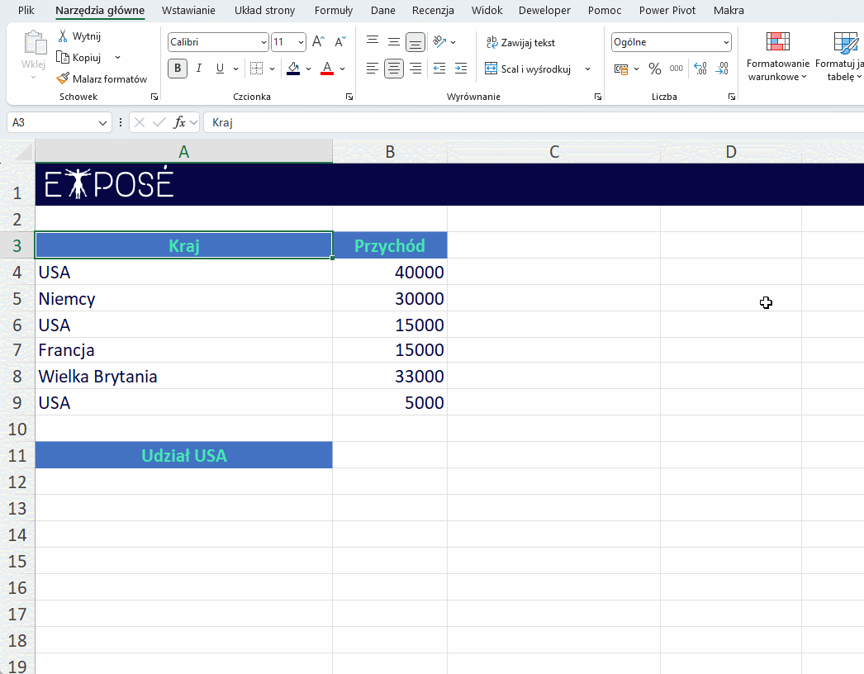This screenshot has height=674, width=864.
Task: Toggle Zawijaj tekst wrap text
Action: click(520, 42)
